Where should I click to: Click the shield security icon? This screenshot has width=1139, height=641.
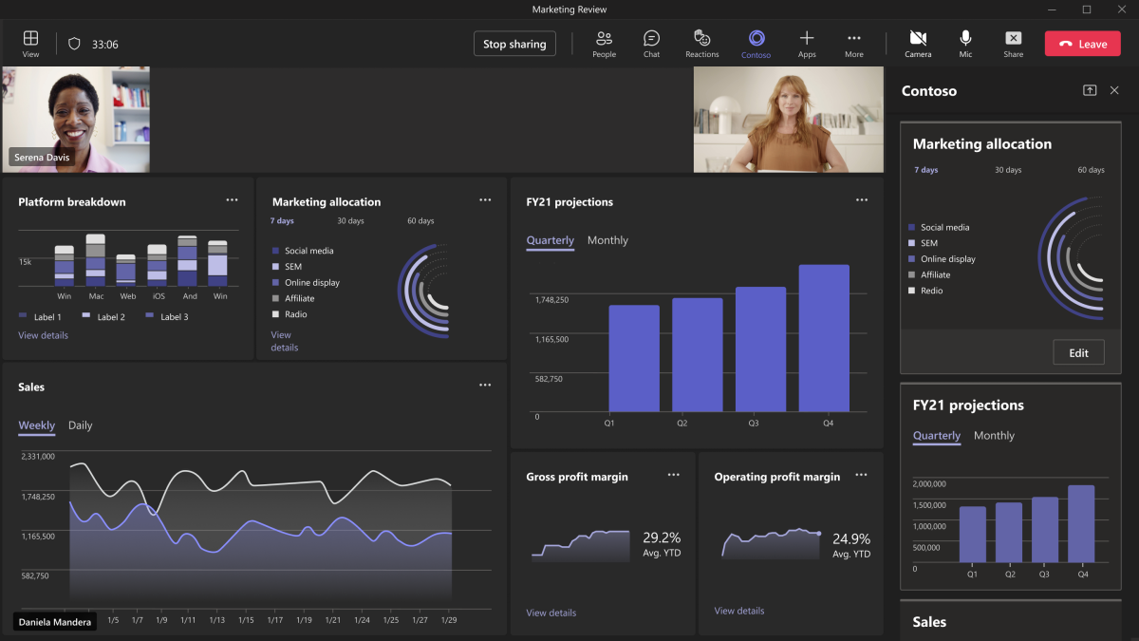point(75,44)
